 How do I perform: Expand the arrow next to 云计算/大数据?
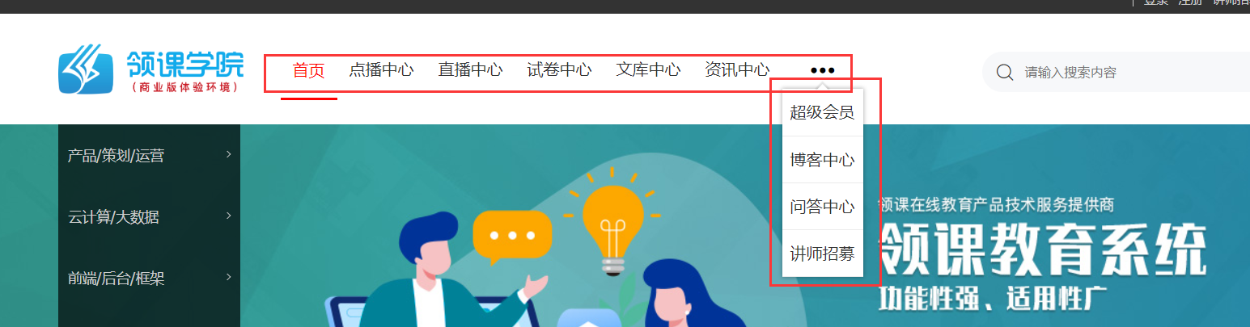[x=229, y=215]
